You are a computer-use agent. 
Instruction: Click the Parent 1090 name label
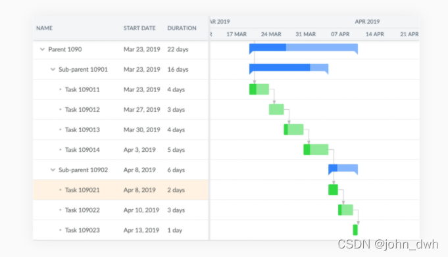[x=65, y=49]
